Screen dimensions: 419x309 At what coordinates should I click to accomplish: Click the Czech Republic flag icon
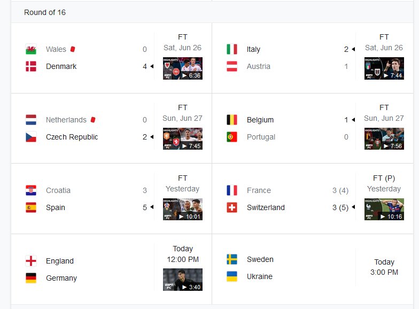tap(31, 137)
